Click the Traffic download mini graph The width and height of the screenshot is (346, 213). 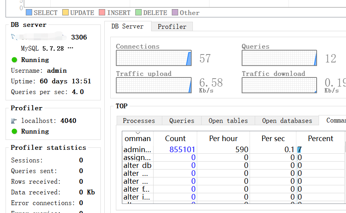(x=279, y=85)
